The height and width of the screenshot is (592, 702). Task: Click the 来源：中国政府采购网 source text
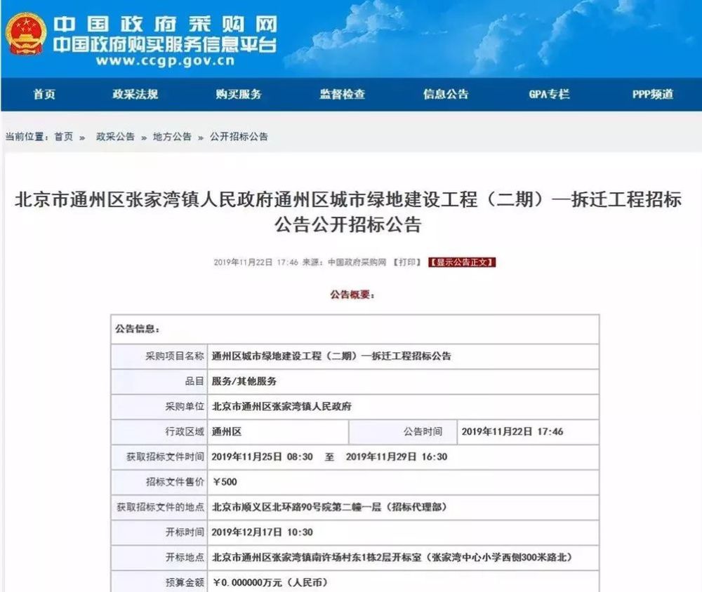click(x=344, y=262)
